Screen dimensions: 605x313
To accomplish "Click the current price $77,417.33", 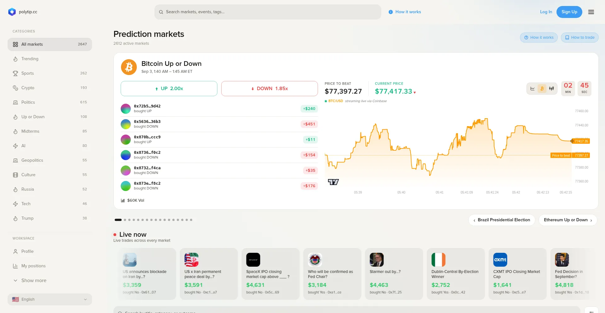I will (x=394, y=91).
